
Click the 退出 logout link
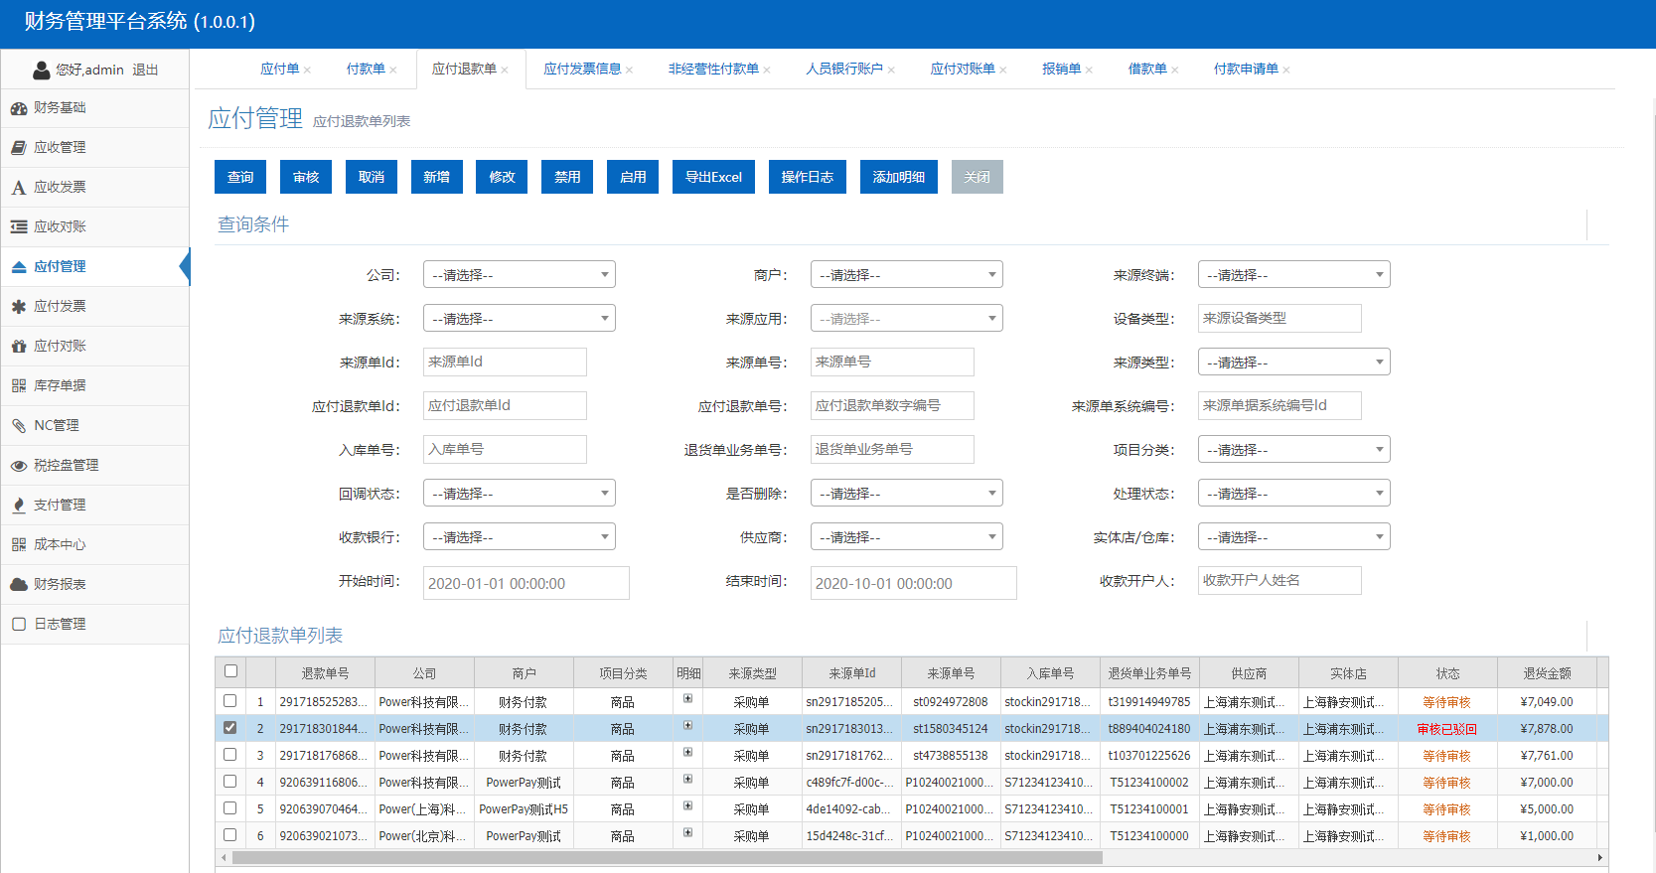tap(145, 71)
